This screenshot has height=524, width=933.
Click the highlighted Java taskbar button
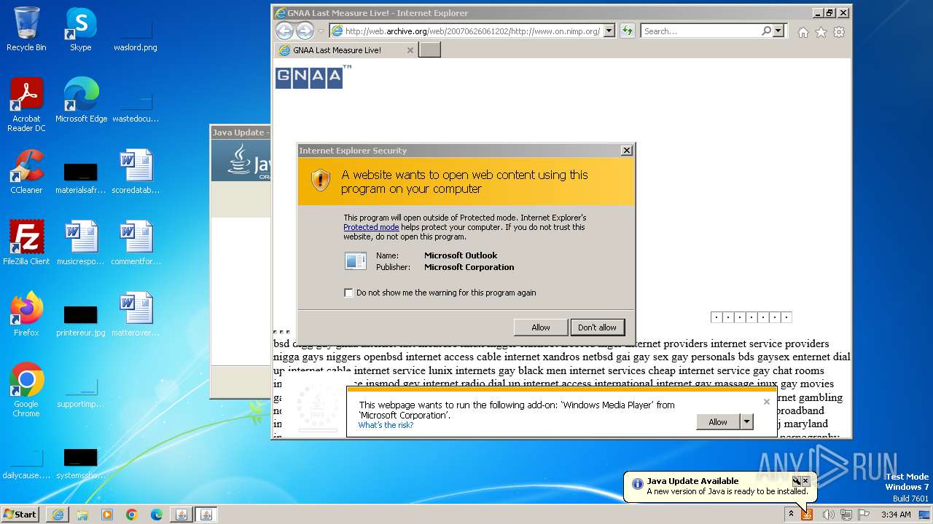click(206, 515)
